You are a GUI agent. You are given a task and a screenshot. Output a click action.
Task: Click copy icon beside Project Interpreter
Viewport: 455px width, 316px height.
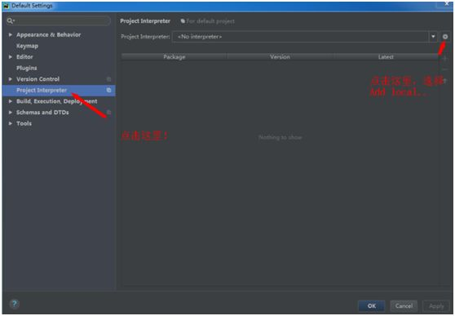pyautogui.click(x=108, y=90)
